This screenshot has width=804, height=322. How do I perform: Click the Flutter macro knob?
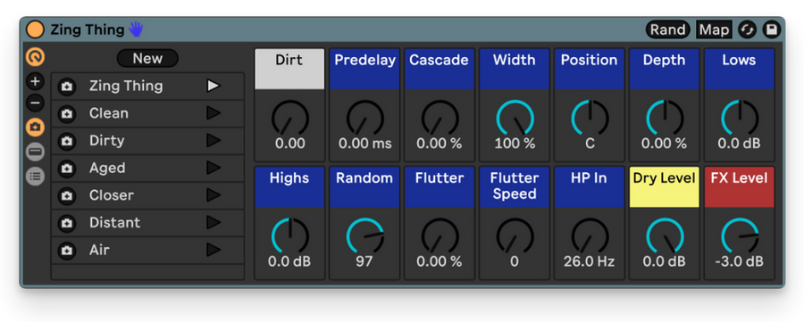coord(440,236)
